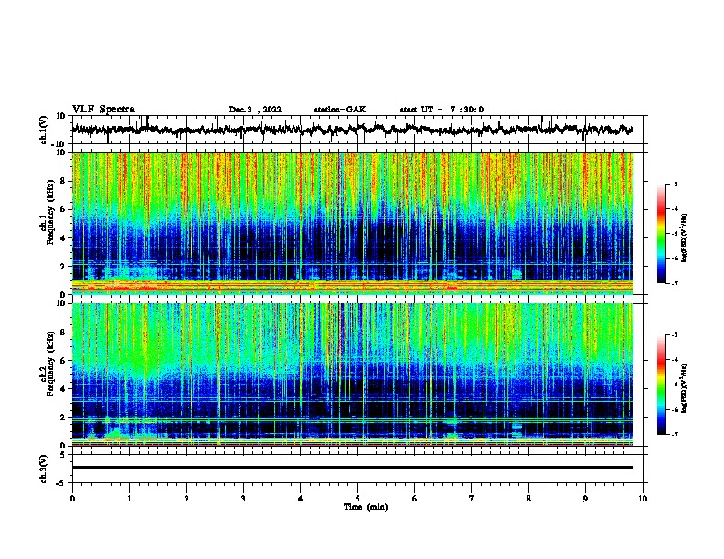Click ch.2 spectrogram frequency tick '6'
Image resolution: width=724 pixels, height=559 pixels.
click(x=63, y=361)
